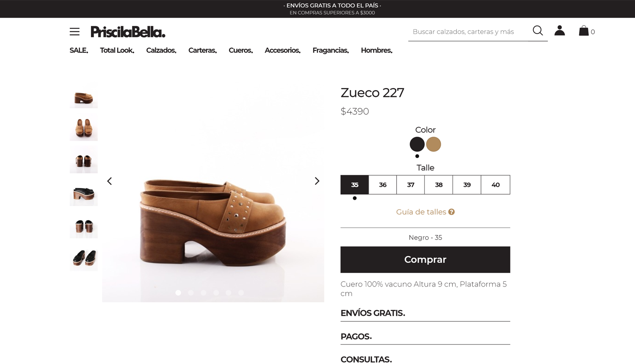The image size is (635, 364).
Task: Select size 40
Action: (x=495, y=185)
